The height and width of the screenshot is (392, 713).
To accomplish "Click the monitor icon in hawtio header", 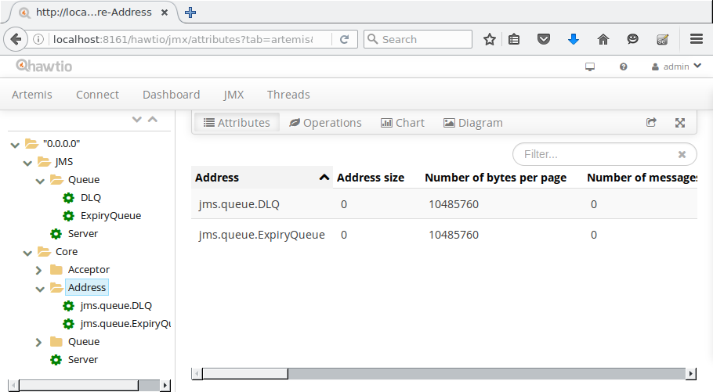I will pos(590,67).
